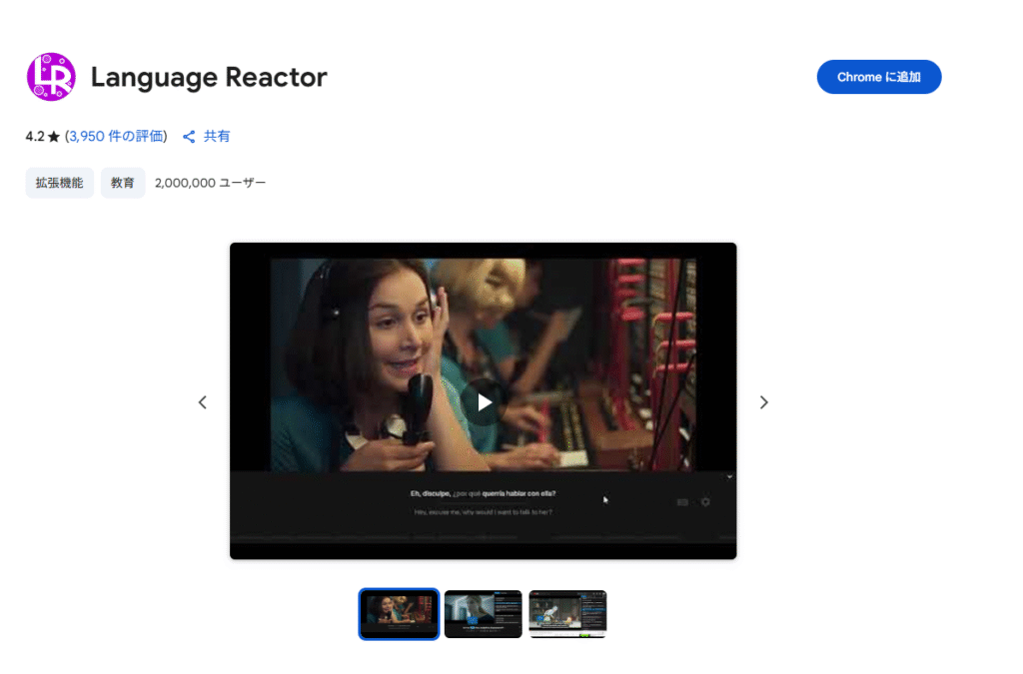Click the small collapse chevron in video preview
The width and height of the screenshot is (1023, 674).
729,477
